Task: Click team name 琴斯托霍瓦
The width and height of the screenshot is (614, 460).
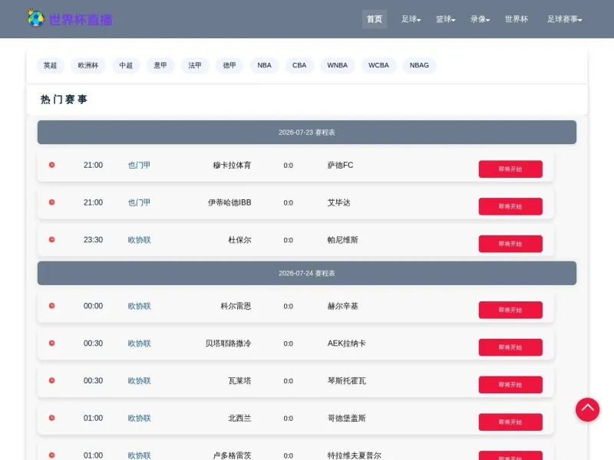Action: tap(347, 380)
